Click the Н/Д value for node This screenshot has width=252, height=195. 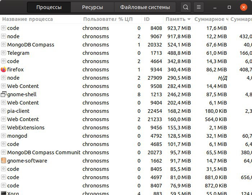tap(222, 78)
